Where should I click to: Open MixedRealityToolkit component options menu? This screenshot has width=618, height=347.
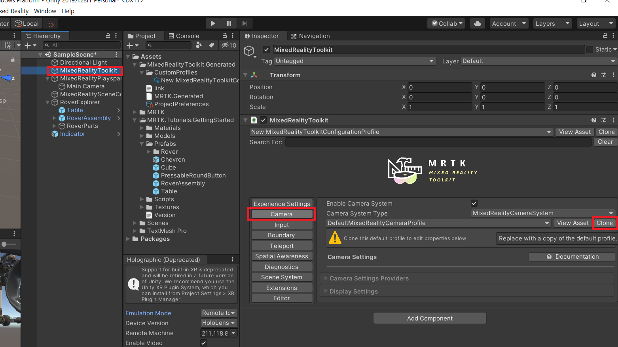click(613, 120)
